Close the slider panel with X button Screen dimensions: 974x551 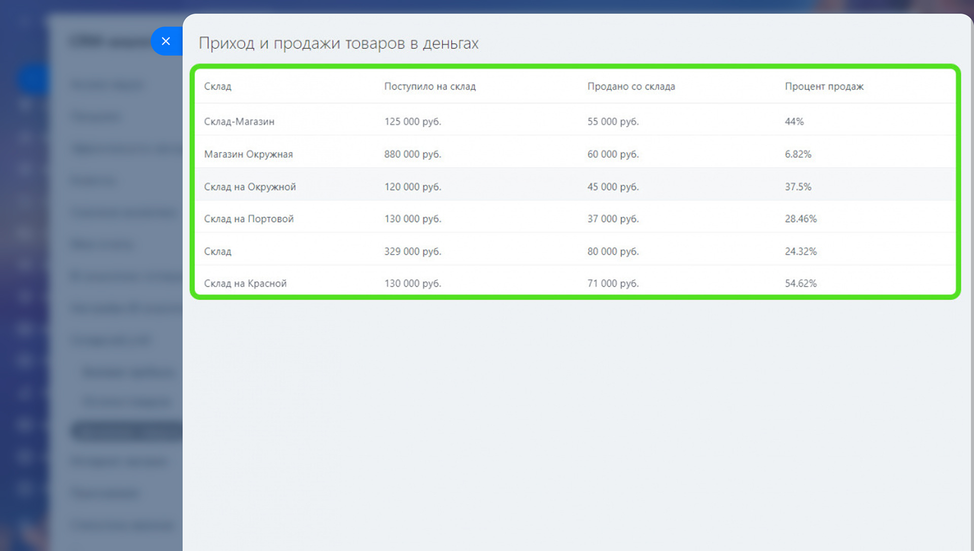point(166,41)
